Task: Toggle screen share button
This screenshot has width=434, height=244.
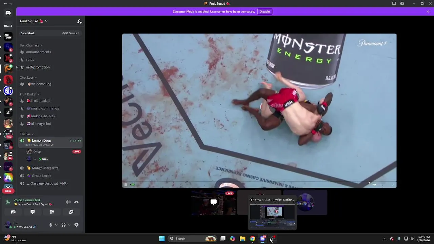Action: click(33, 212)
